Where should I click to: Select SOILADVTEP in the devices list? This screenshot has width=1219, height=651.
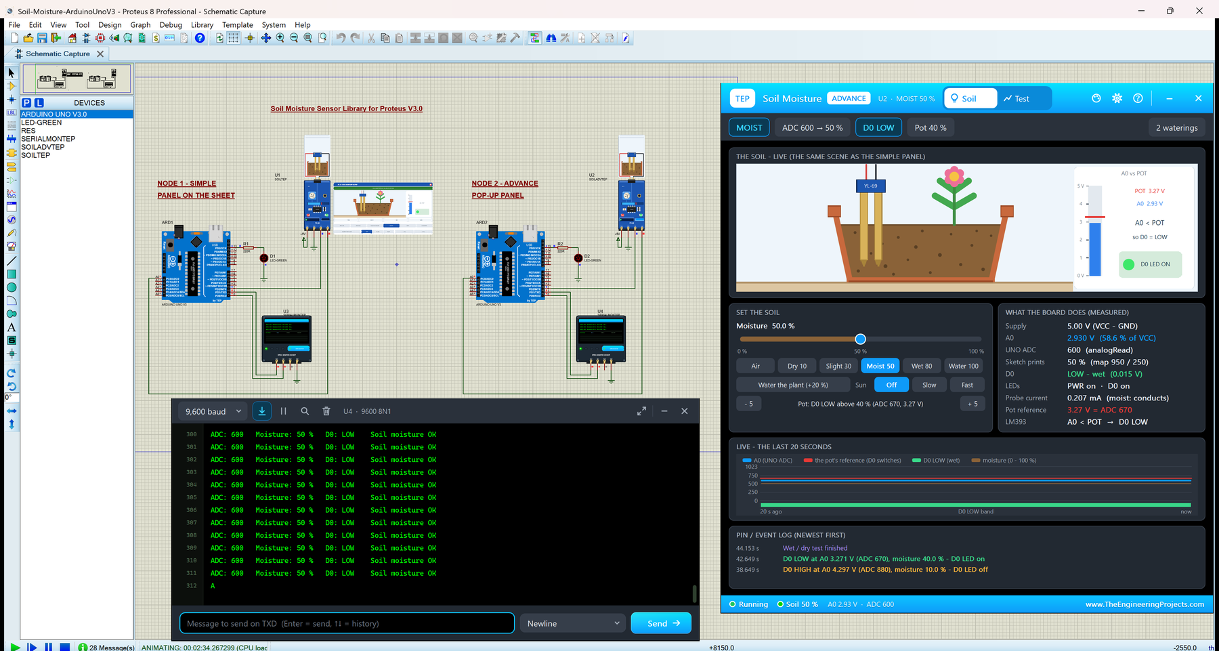tap(43, 147)
